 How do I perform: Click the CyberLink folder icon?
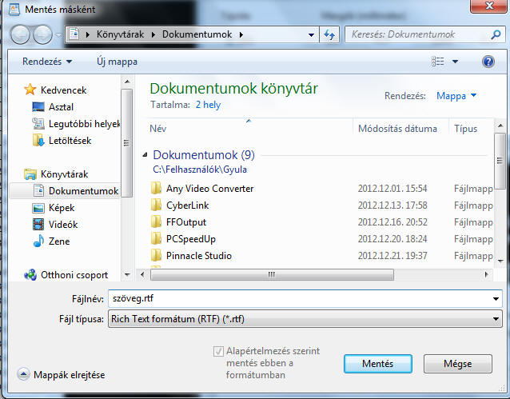pos(157,205)
